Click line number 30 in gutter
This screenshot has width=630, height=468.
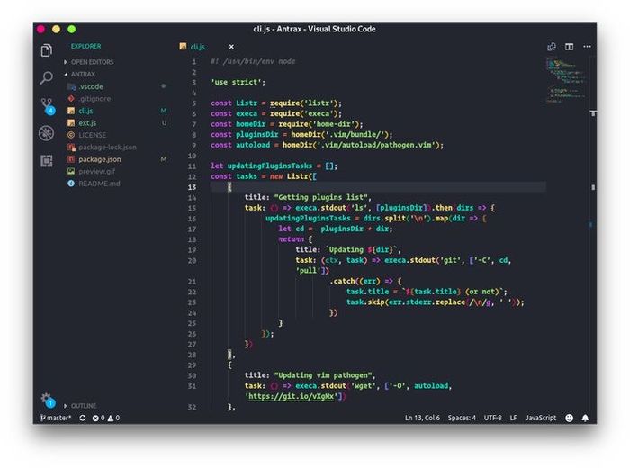click(x=192, y=375)
